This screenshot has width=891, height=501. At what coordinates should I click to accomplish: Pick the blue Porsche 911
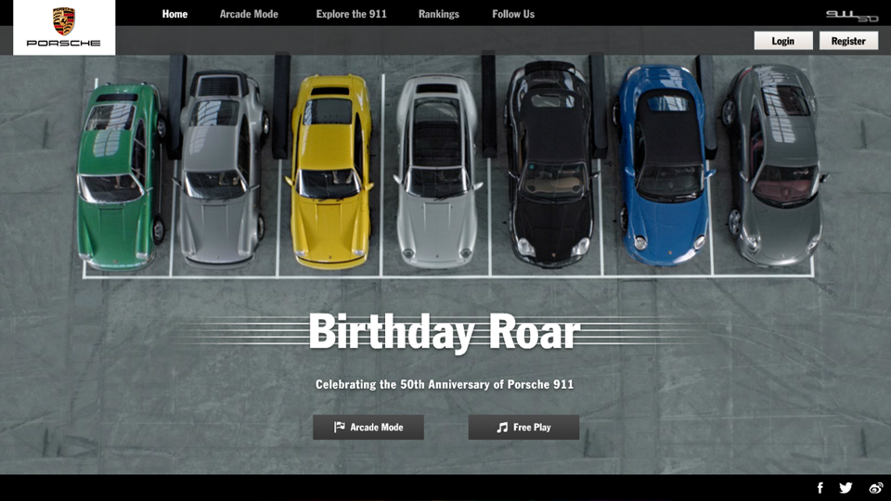pos(663,167)
